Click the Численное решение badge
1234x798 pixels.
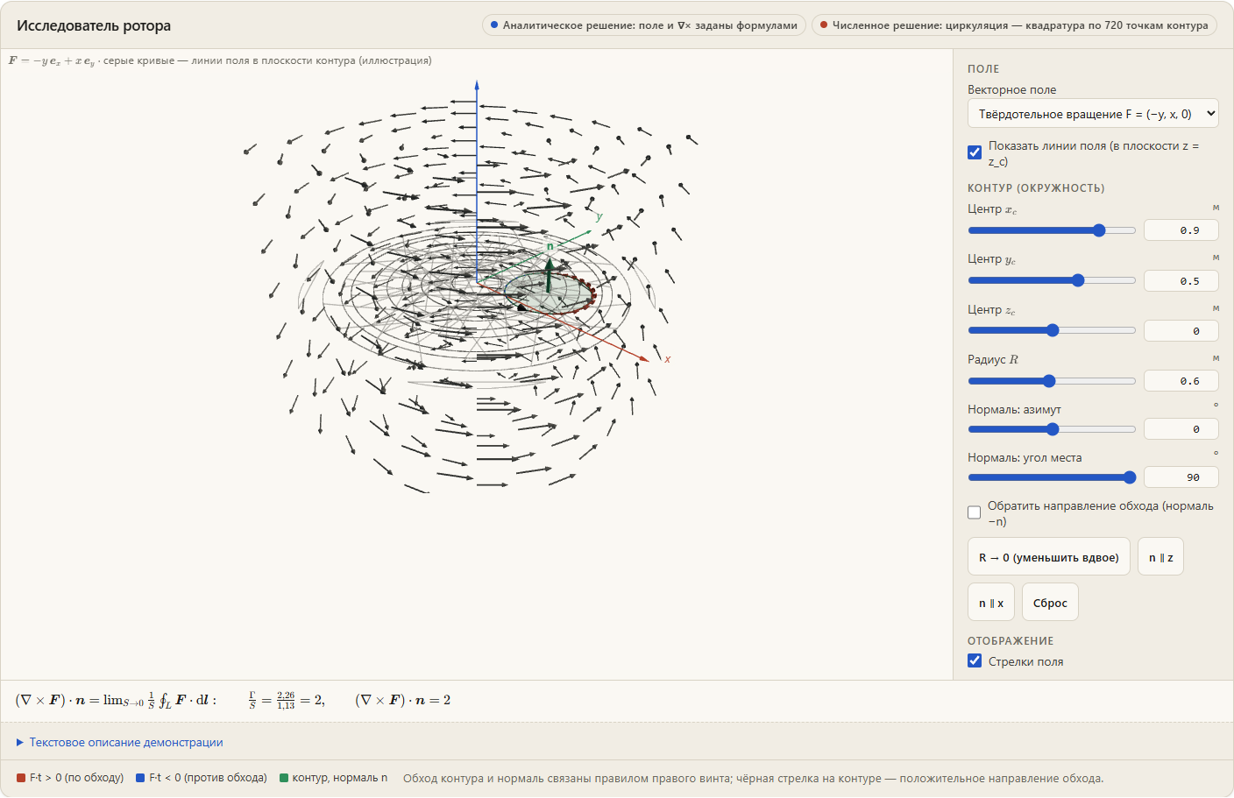1014,25
